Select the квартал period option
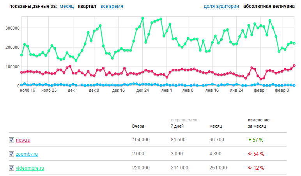Screen dimensions: 301x176 [87, 7]
